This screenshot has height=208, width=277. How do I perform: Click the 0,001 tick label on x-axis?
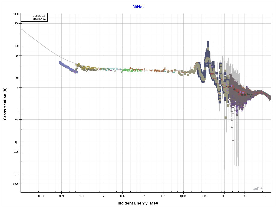(x=183, y=196)
